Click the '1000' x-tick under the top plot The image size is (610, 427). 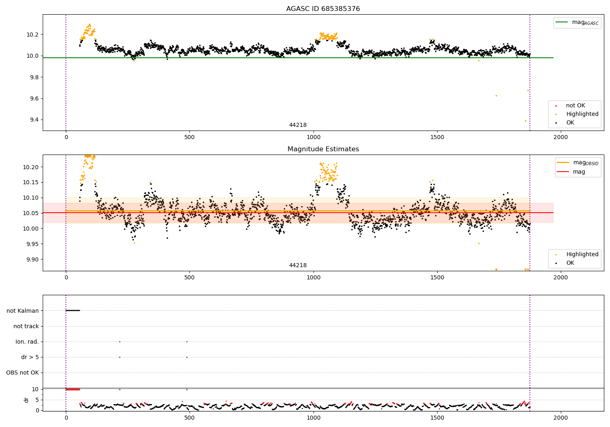point(314,137)
